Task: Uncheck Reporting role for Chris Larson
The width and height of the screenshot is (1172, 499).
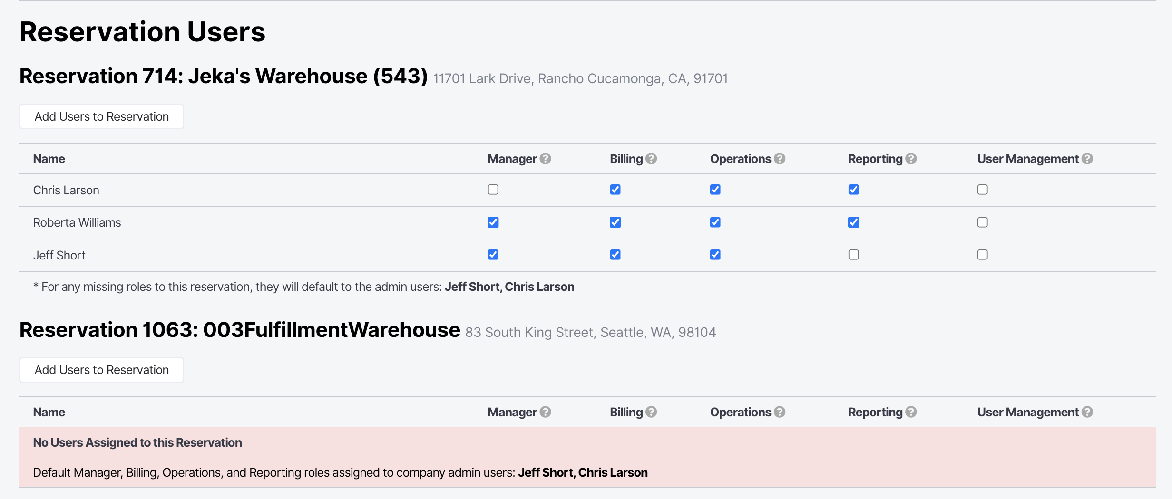Action: 854,190
